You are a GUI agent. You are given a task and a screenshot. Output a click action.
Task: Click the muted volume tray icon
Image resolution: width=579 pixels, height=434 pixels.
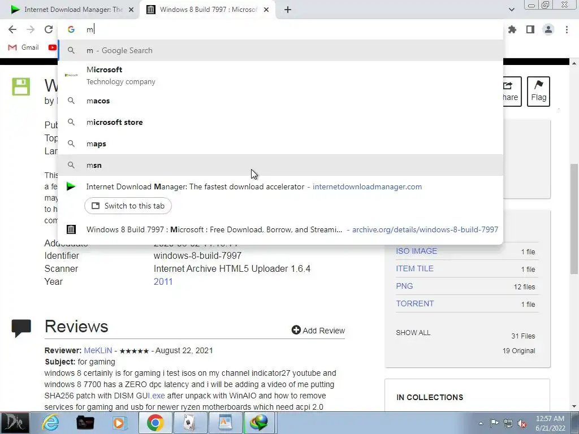pyautogui.click(x=522, y=424)
